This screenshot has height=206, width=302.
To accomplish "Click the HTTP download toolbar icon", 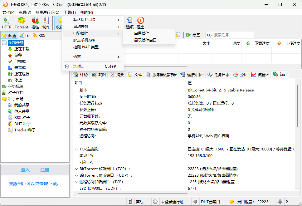I will point(7,23).
